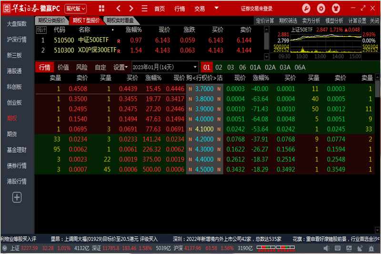The image size is (381, 254).
Task: Open the keyboard icon in status bar
Action: pos(338,248)
